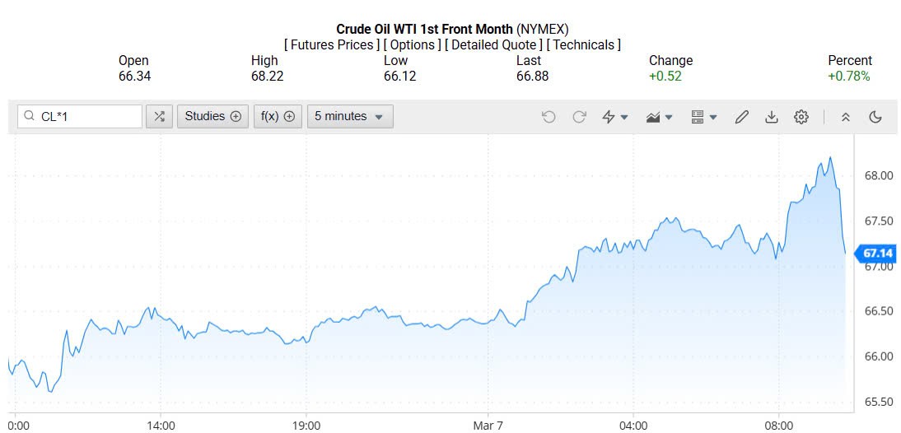Open the Futures Prices link
901x433 pixels.
(332, 44)
